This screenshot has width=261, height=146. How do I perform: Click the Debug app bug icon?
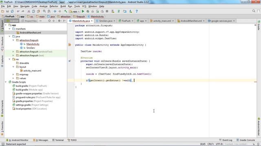coord(88,11)
